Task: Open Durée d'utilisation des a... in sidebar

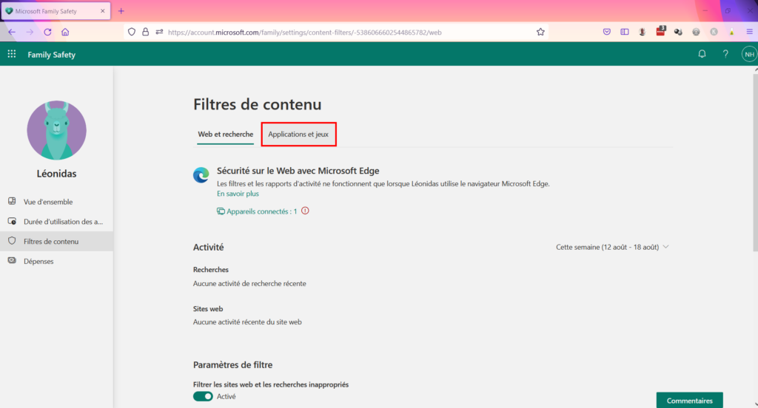Action: coord(56,222)
